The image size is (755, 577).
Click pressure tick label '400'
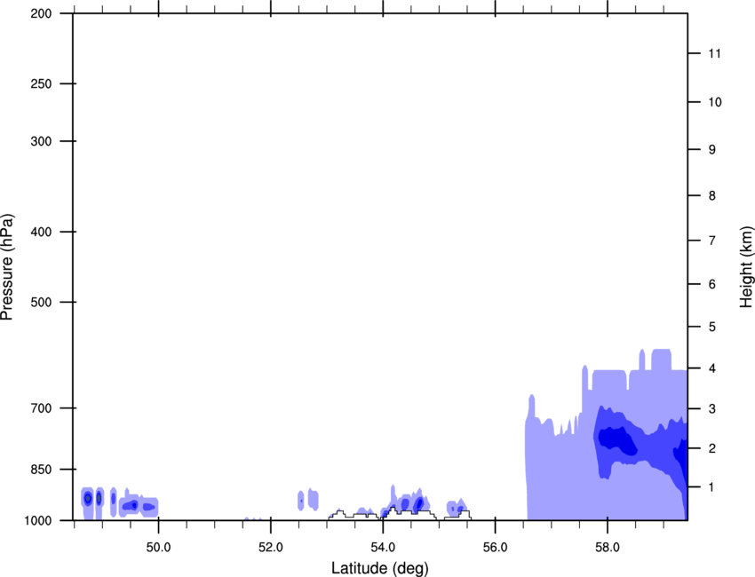41,232
